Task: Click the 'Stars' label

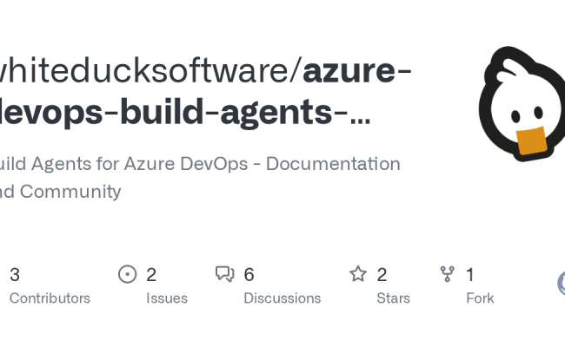Action: point(394,298)
